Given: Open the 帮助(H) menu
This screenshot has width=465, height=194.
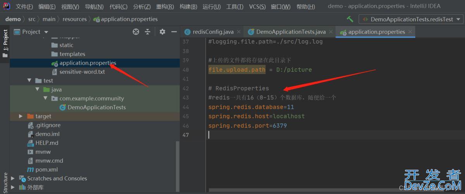Looking at the screenshot, I should click(x=305, y=7).
